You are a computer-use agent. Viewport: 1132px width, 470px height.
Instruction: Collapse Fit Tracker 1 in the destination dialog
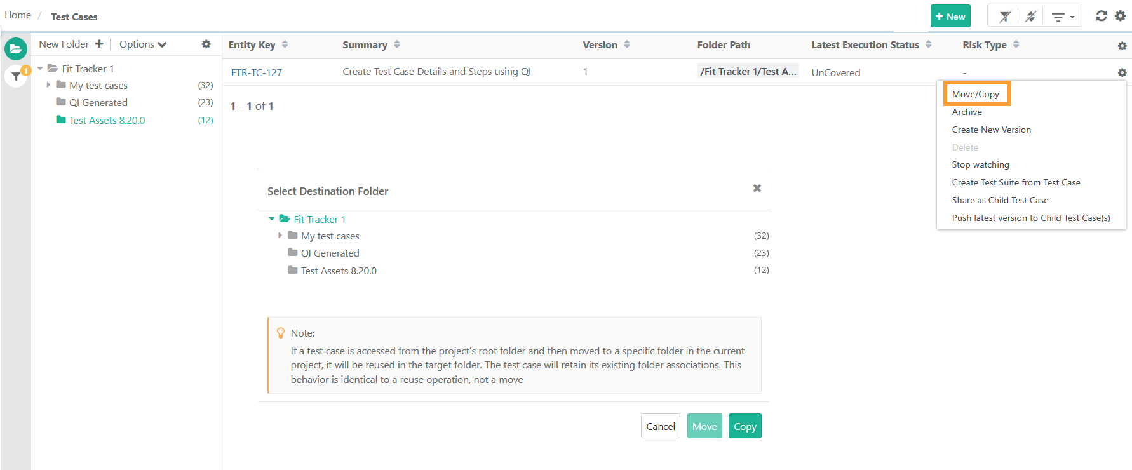click(x=272, y=218)
